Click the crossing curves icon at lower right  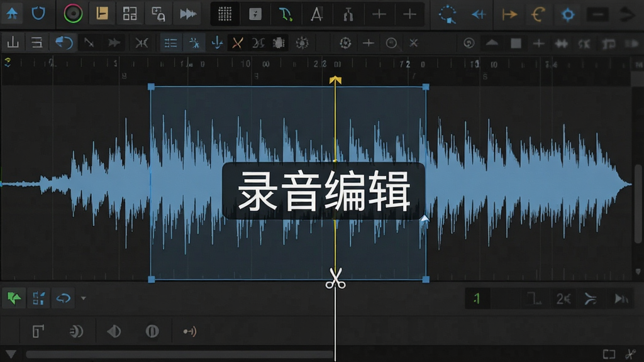591,299
